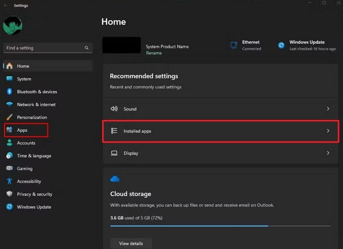Click the Ethernet monitor icon
This screenshot has width=343, height=249.
click(234, 45)
